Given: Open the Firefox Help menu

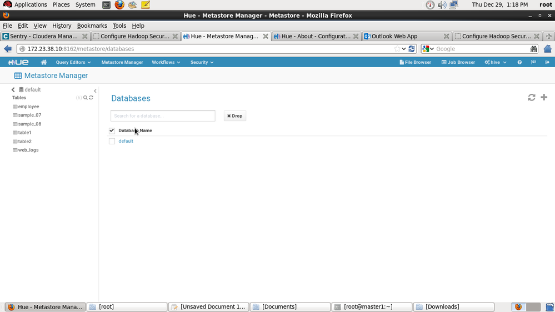Looking at the screenshot, I should (138, 26).
